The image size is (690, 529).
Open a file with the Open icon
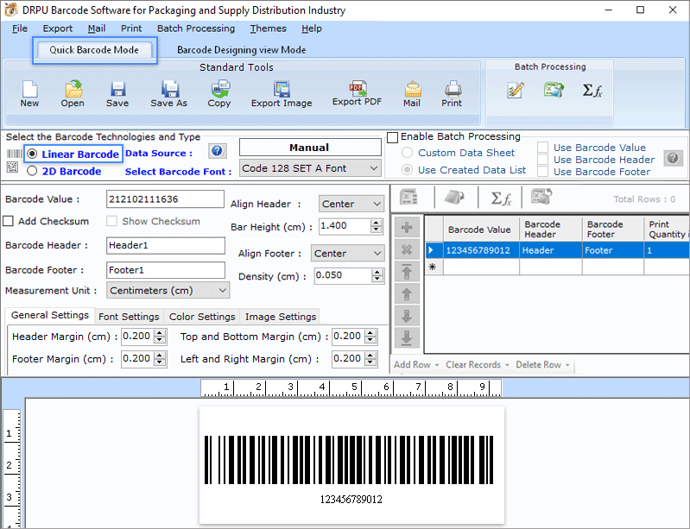pos(73,89)
